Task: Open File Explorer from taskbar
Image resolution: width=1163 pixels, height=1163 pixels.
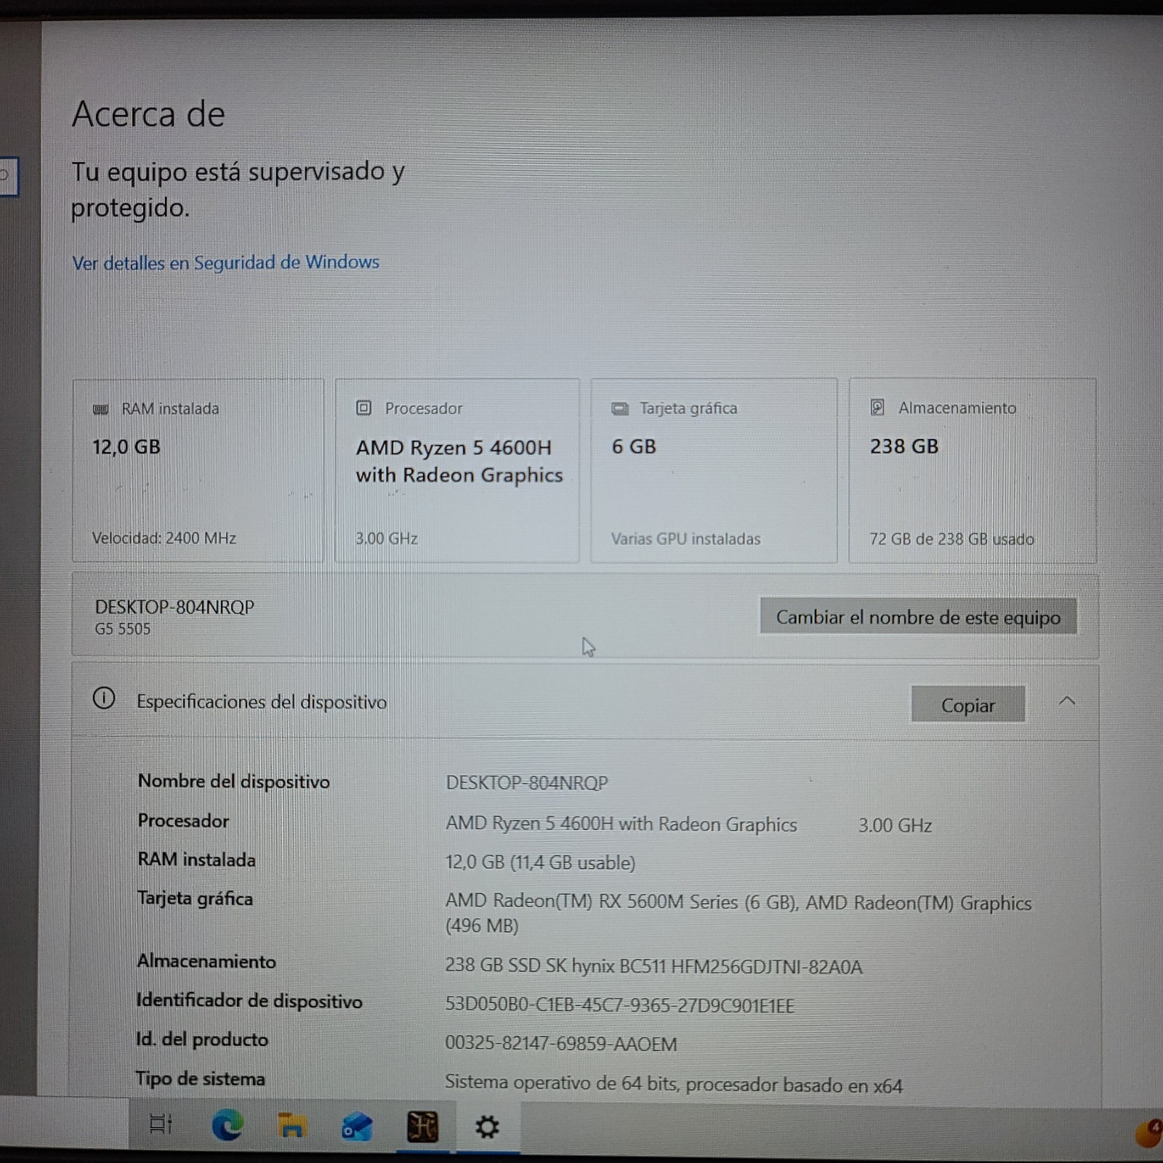Action: pyautogui.click(x=291, y=1126)
